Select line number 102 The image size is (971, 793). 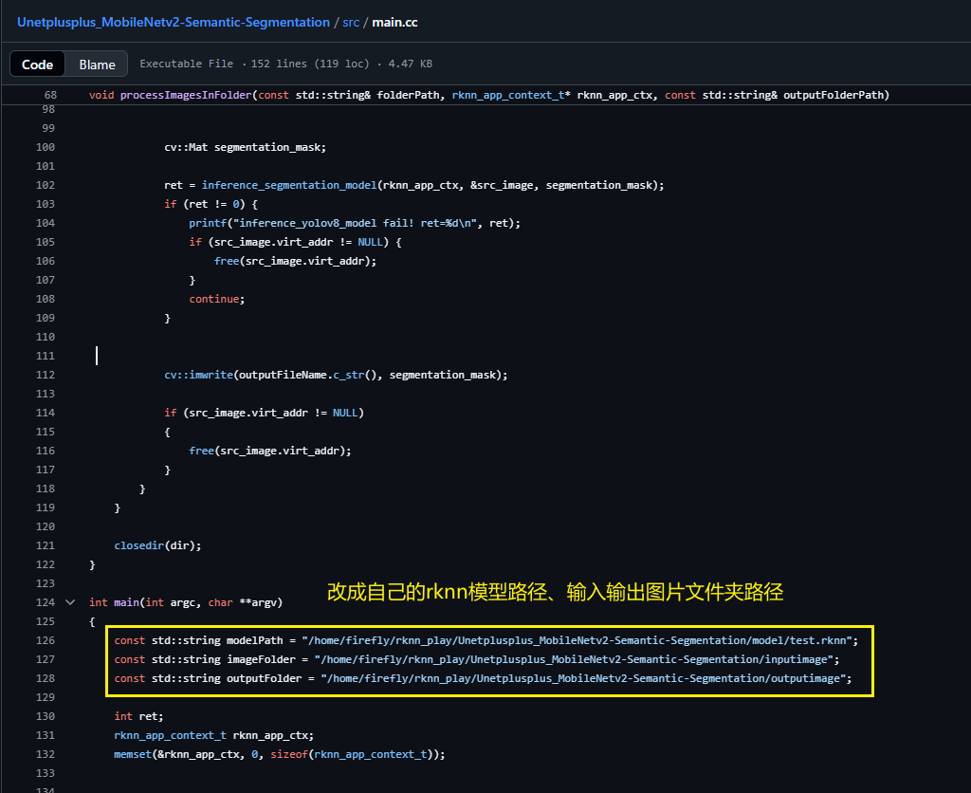46,185
